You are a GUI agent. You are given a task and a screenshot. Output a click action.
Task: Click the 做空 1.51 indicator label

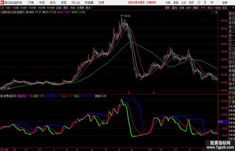[39, 96]
